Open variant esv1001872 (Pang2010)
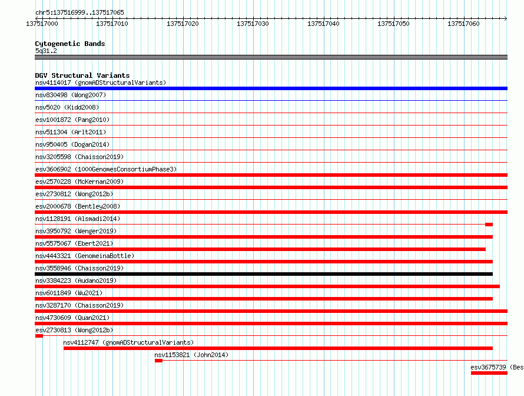Viewport: 524px width, 396px height. tap(72, 120)
